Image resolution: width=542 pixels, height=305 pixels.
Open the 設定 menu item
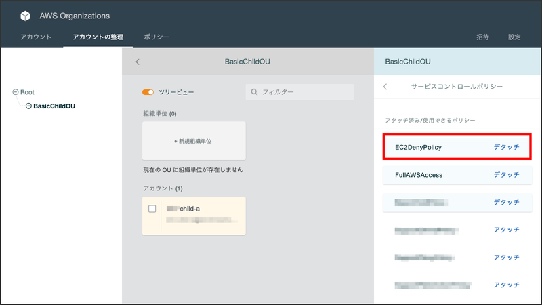tap(514, 37)
